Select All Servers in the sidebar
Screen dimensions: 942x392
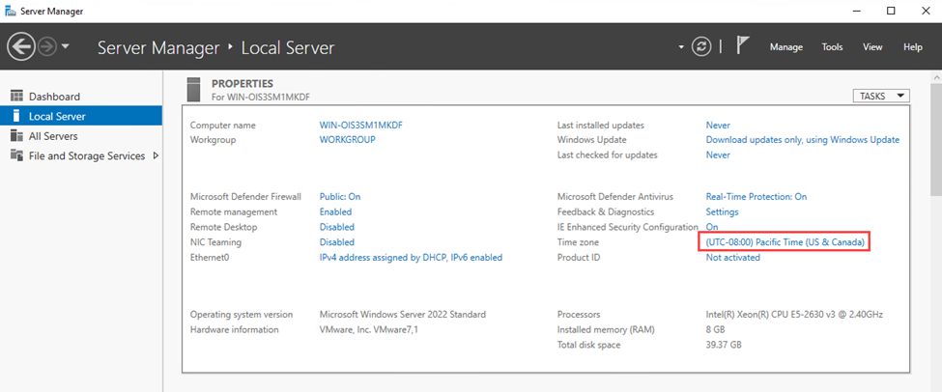pyautogui.click(x=81, y=136)
